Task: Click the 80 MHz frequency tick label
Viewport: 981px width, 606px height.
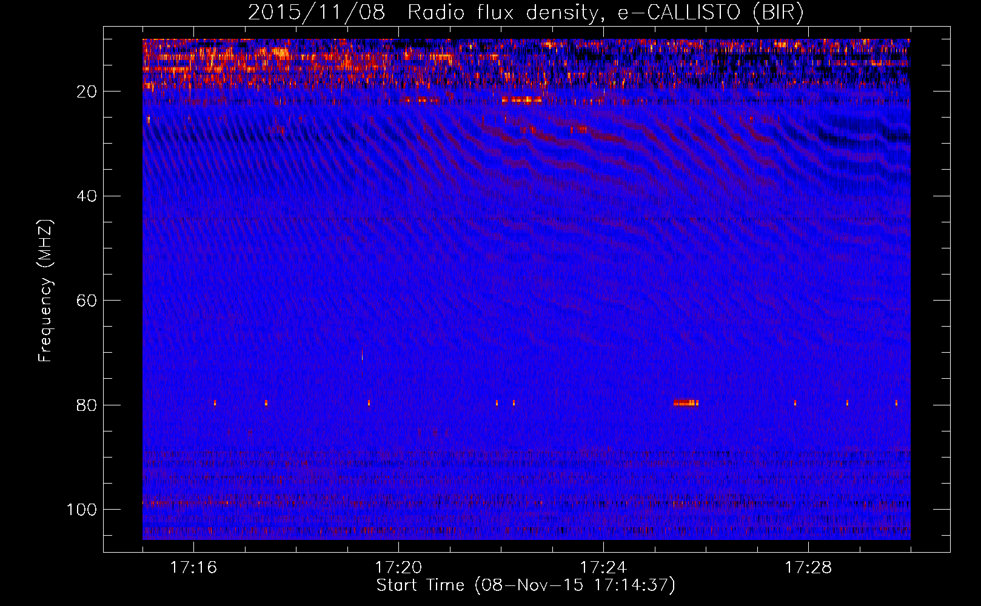Action: point(87,405)
